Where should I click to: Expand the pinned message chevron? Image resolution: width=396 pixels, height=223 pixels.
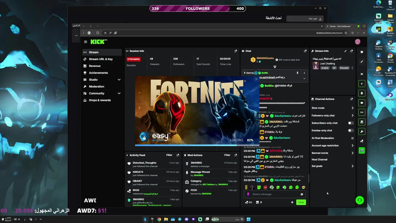304,78
